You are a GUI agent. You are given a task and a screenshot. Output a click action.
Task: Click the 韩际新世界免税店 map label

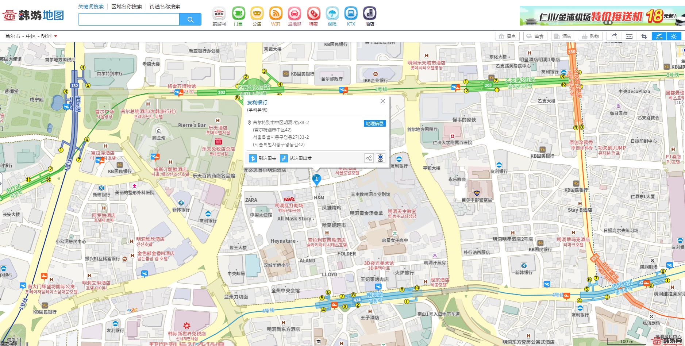[x=187, y=334]
